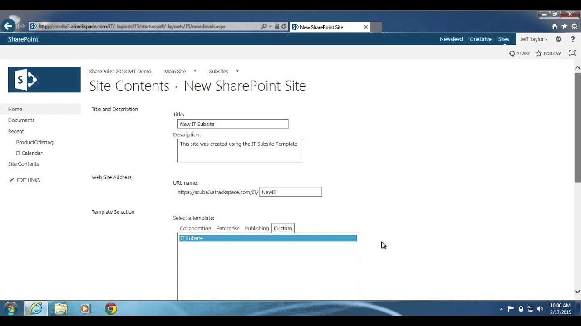Click the Description text area
The image size is (581, 326).
pos(240,150)
